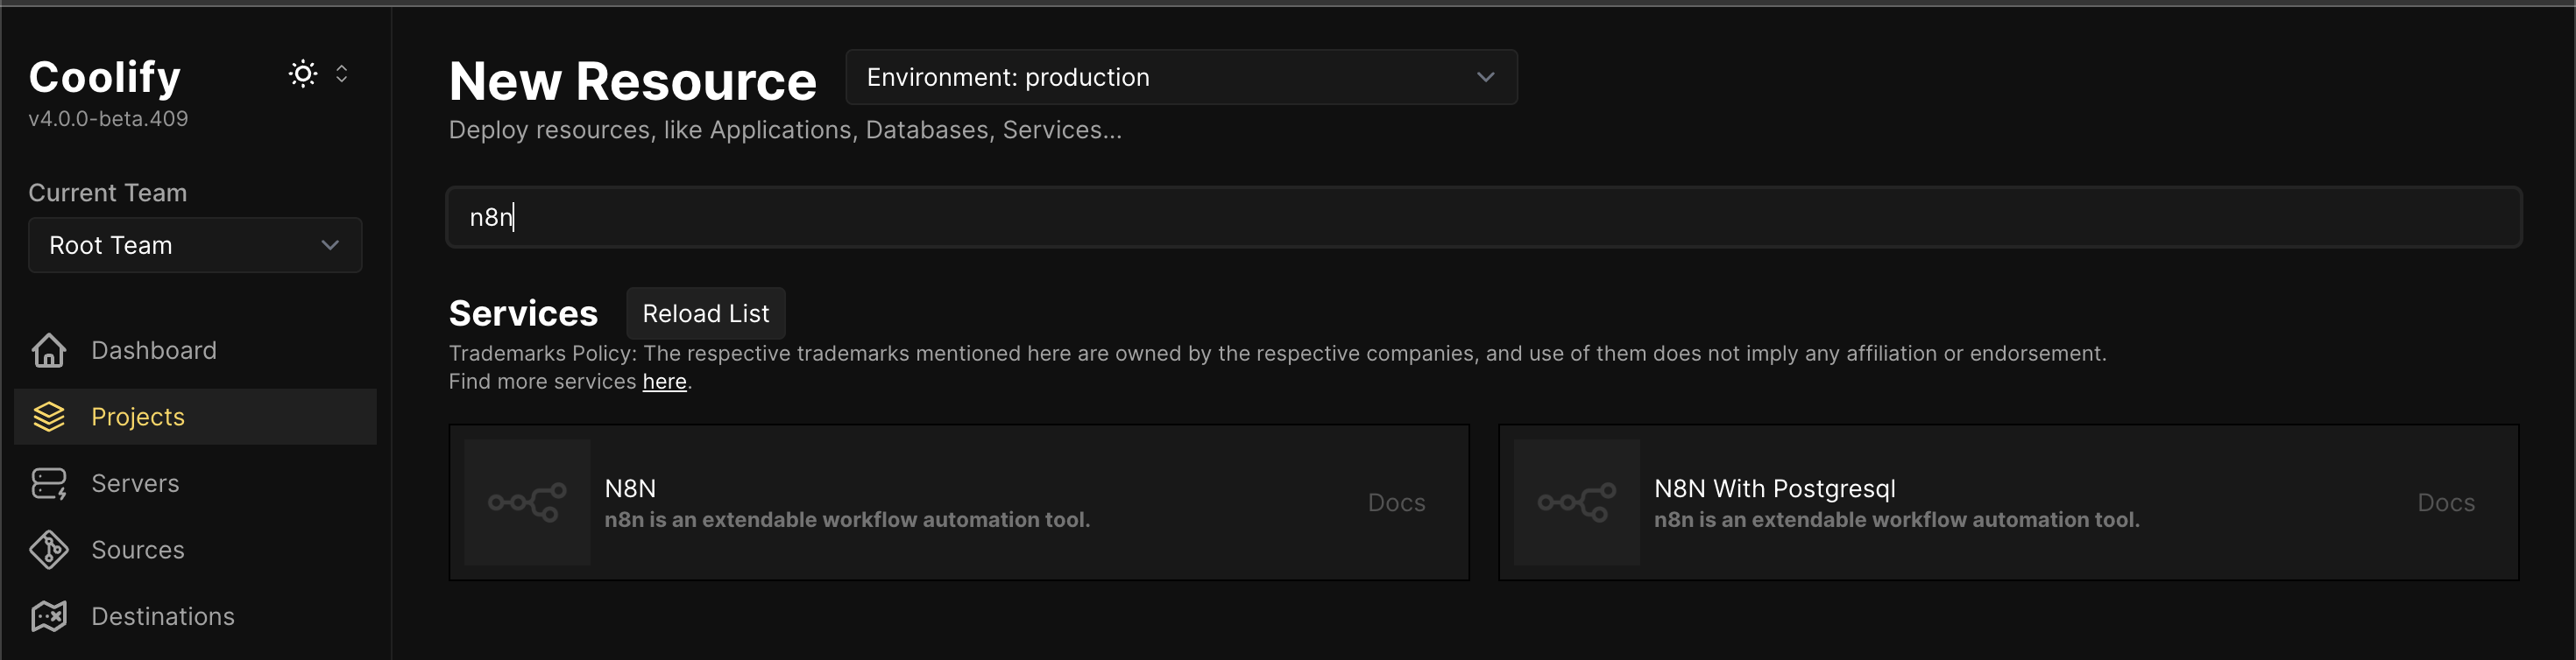Image resolution: width=2576 pixels, height=660 pixels.
Task: Click the N8N service workflow logo
Action: [527, 502]
